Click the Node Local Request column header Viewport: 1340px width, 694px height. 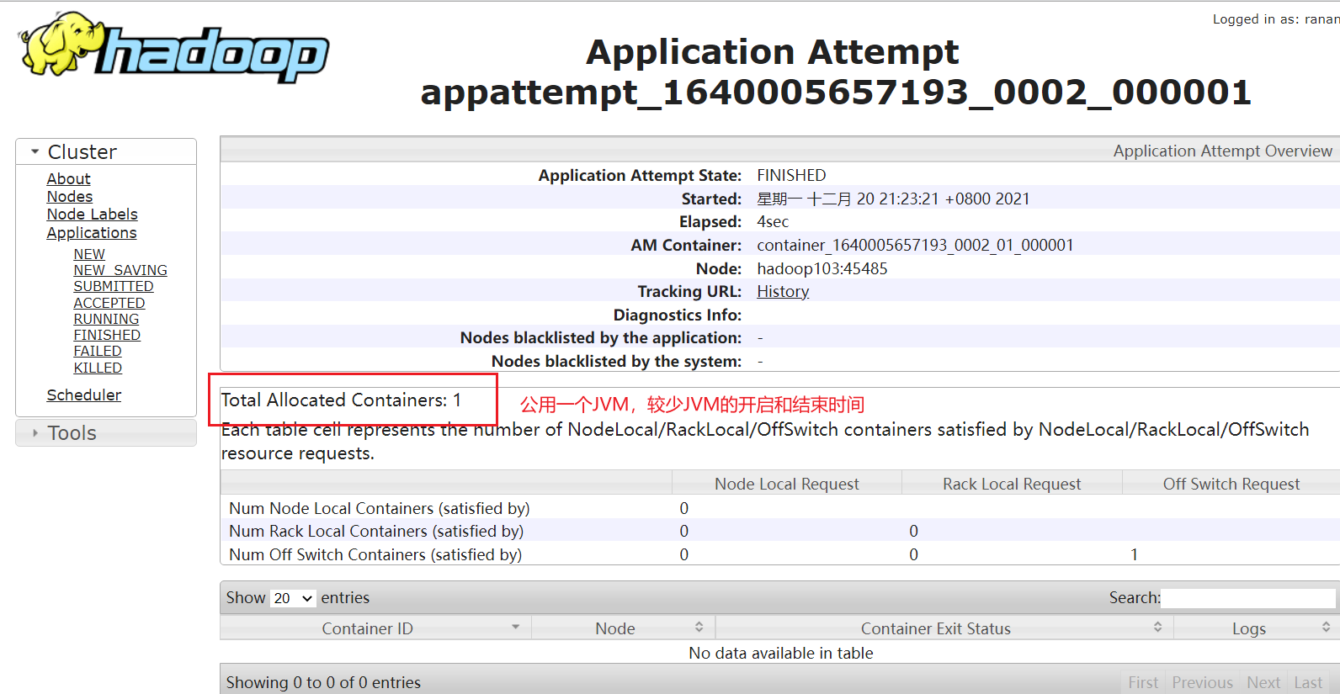[787, 484]
